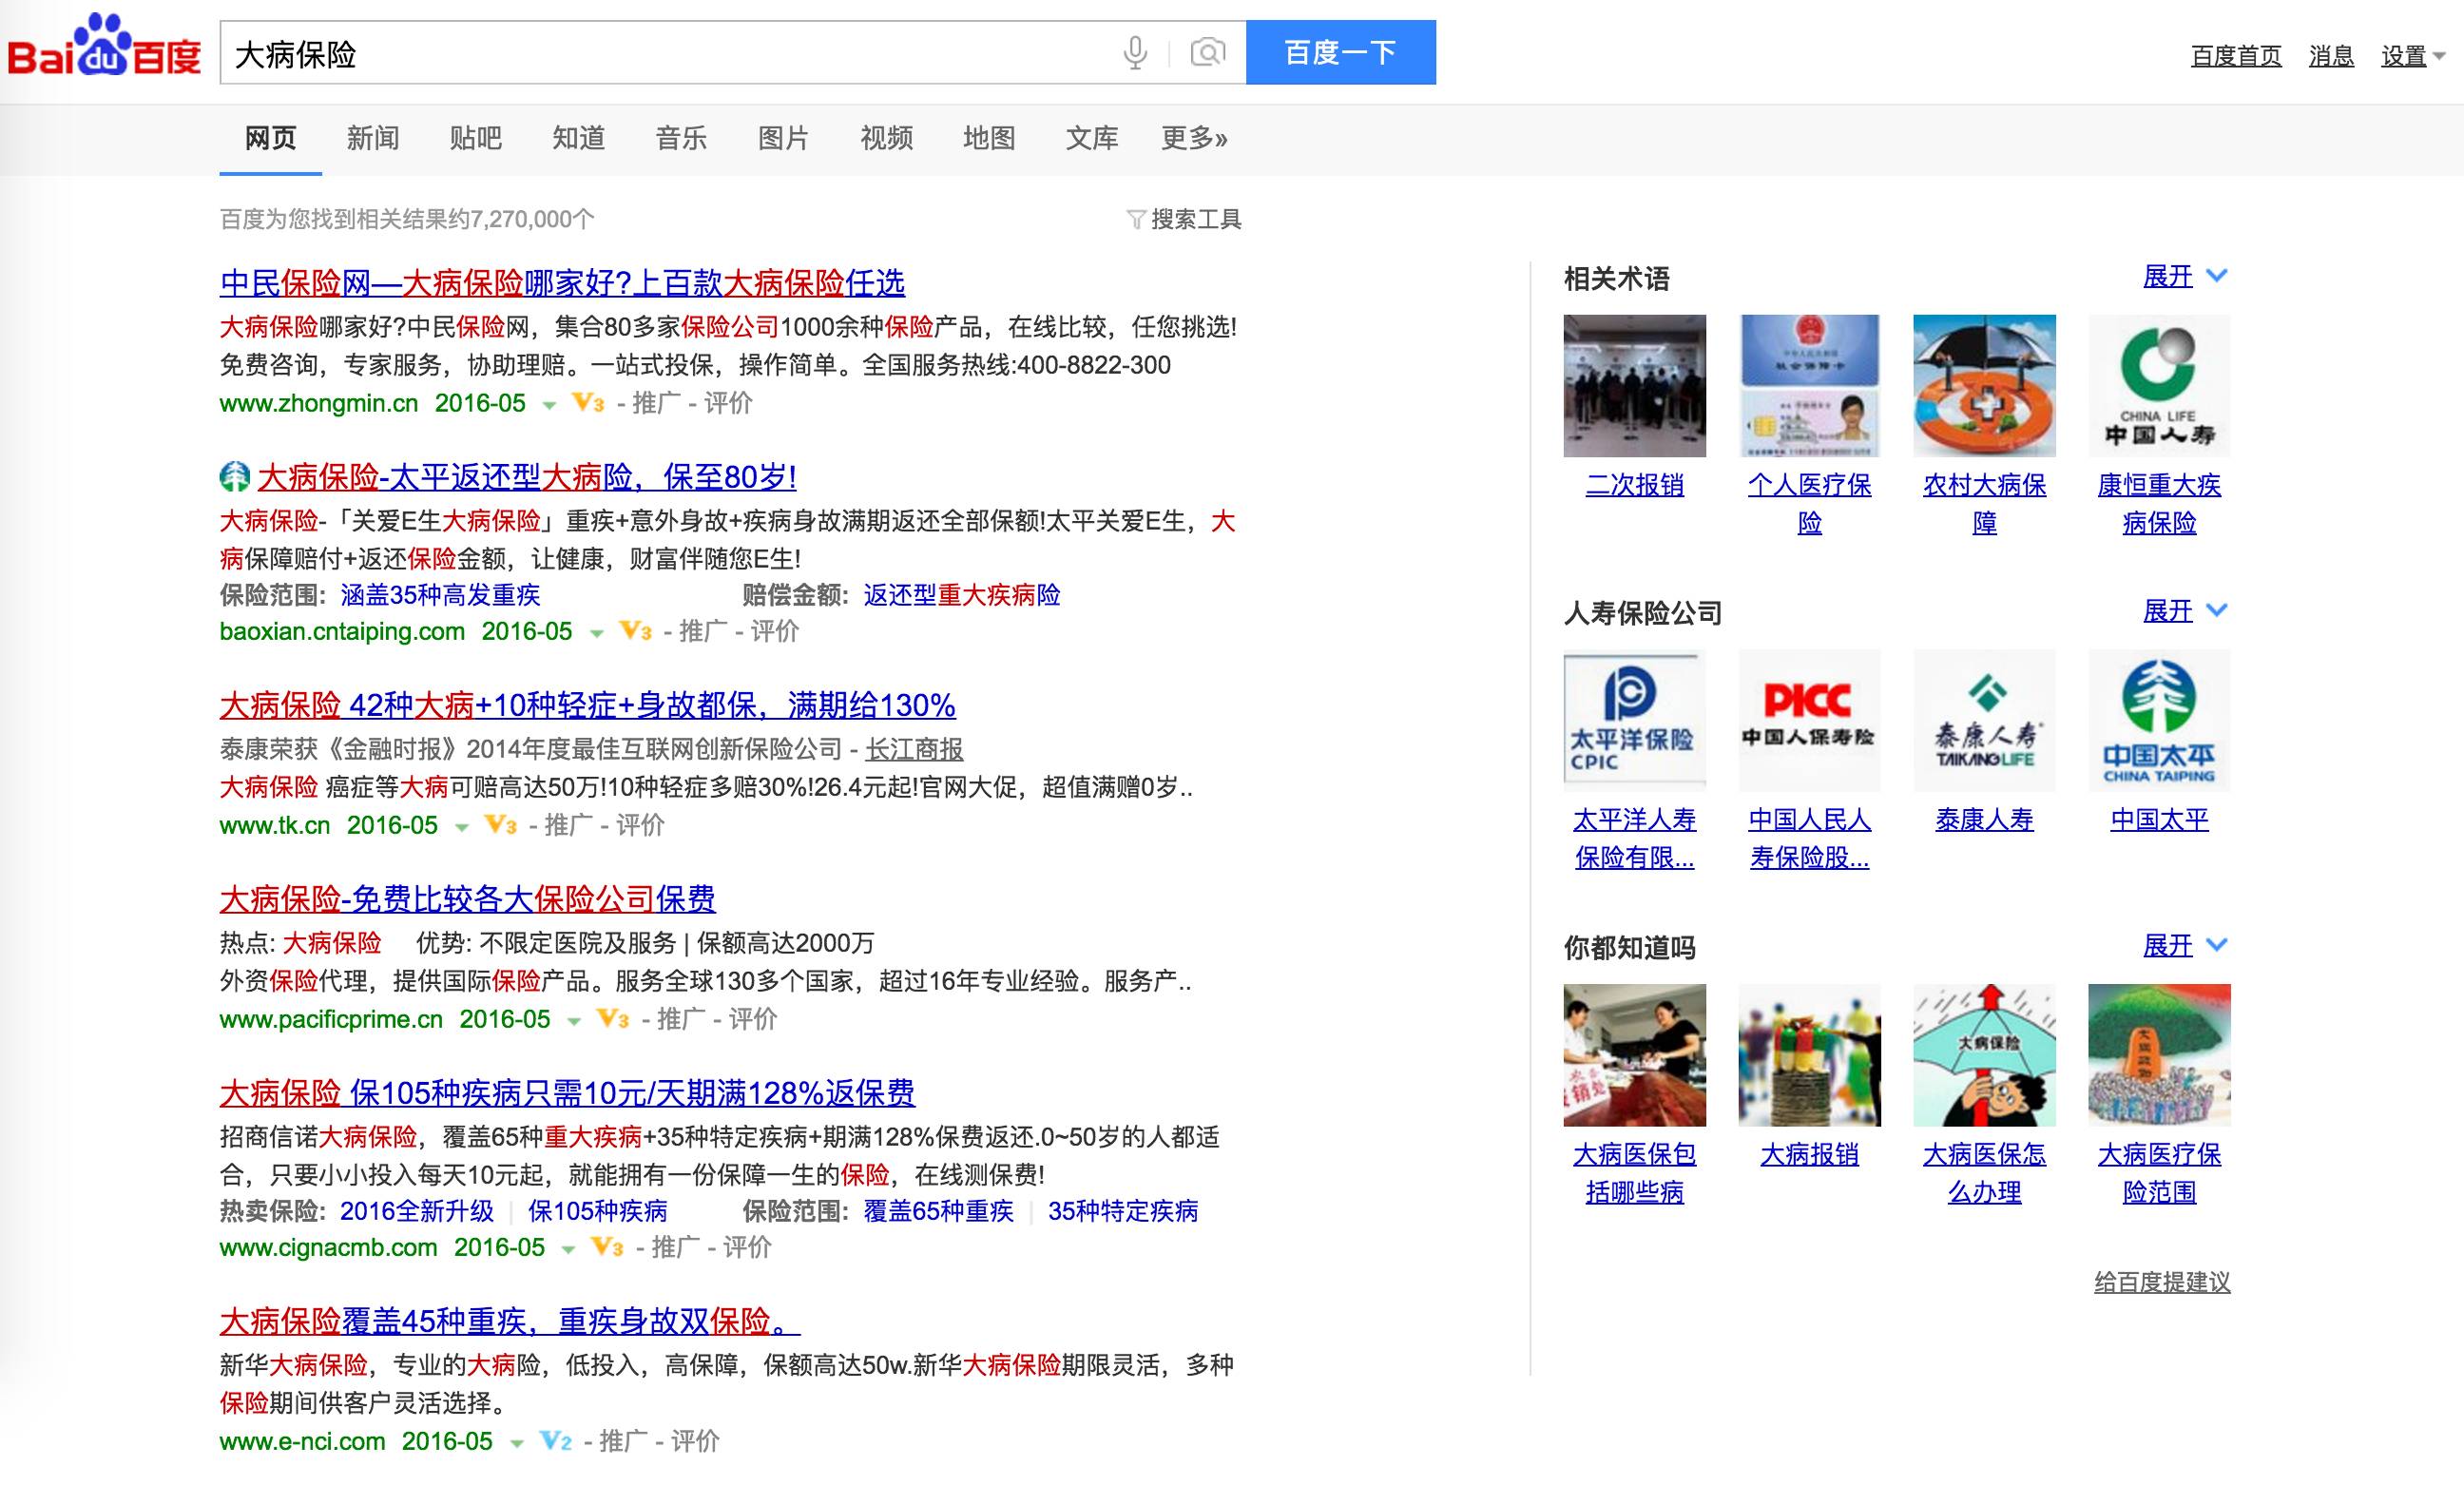The height and width of the screenshot is (1486, 2464).
Task: Open dropdown arrow beside www.e-nci.com 2016-05
Action: click(516, 1443)
